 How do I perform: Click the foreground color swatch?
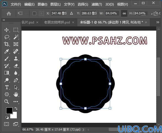point(9,111)
